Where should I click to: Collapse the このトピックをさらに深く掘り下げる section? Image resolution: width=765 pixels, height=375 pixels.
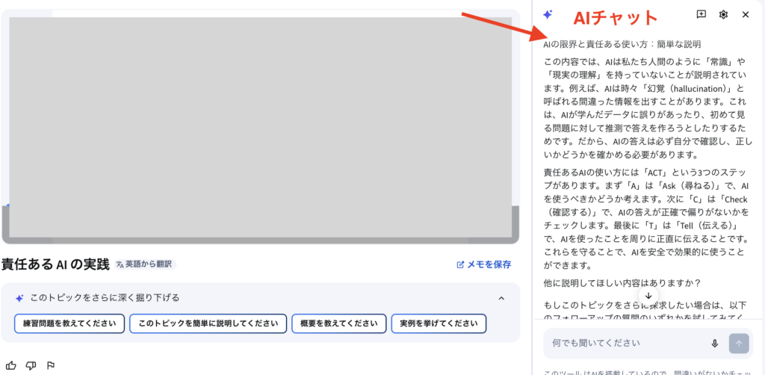click(501, 298)
